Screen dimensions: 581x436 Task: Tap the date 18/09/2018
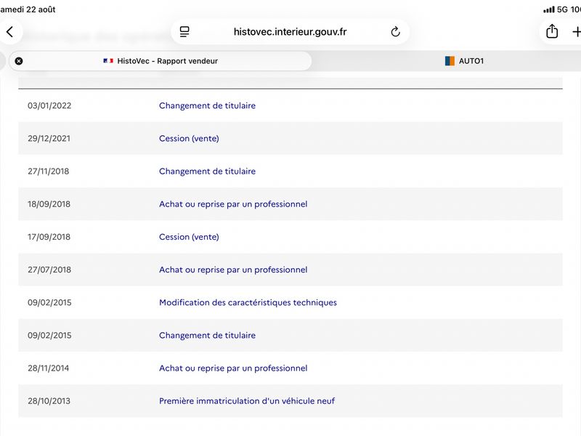pyautogui.click(x=49, y=204)
